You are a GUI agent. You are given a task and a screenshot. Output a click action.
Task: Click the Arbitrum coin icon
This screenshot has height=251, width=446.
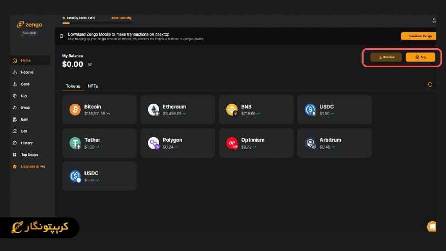pyautogui.click(x=310, y=143)
